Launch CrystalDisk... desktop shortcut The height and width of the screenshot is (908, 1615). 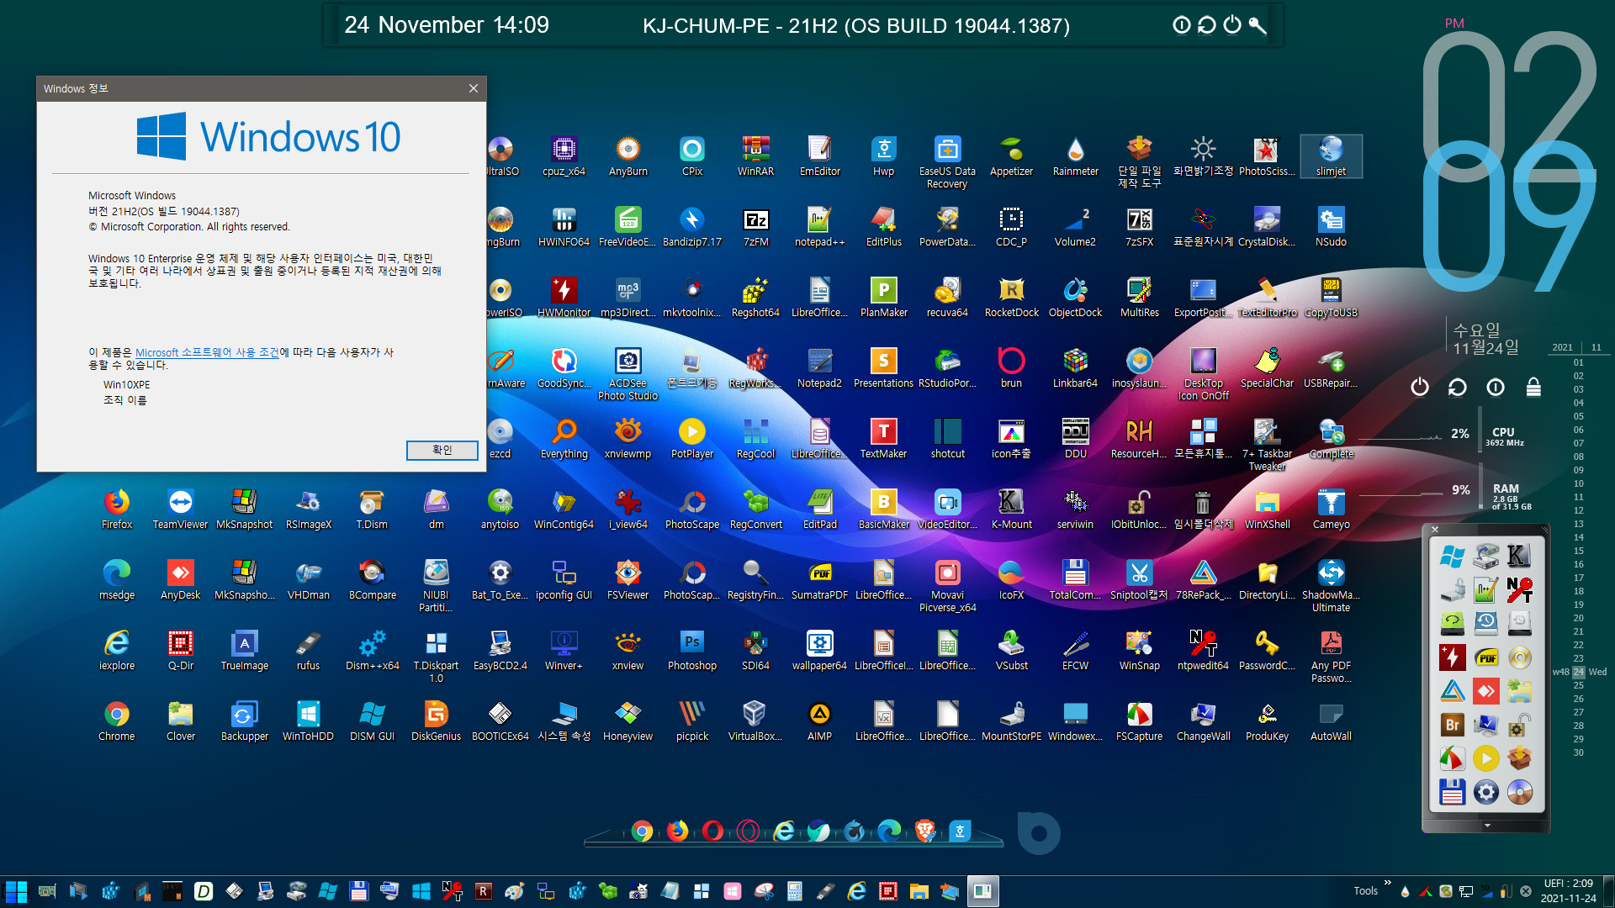[1267, 227]
